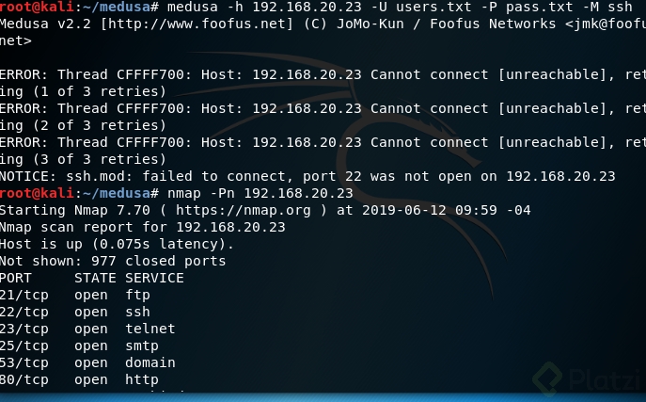Click the 'Nmap scan report' line

coord(142,227)
